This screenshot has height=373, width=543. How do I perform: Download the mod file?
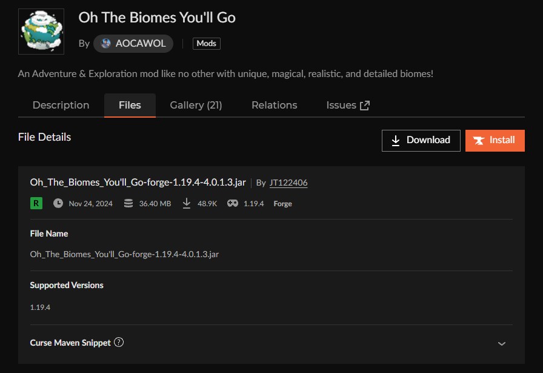point(421,140)
